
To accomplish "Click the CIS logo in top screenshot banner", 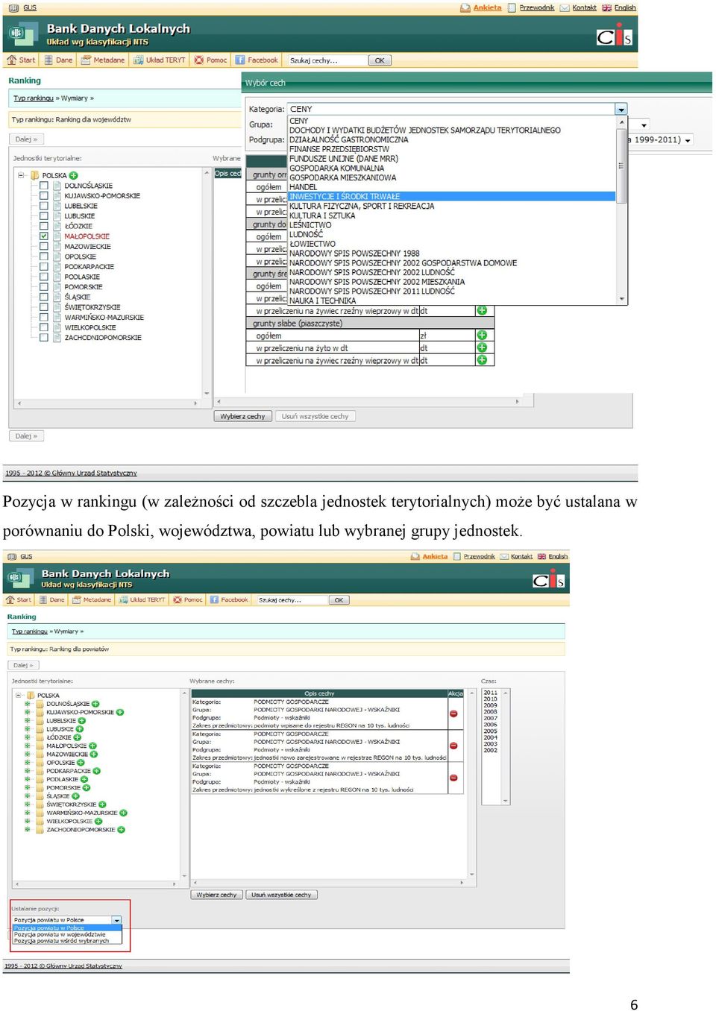I will point(615,36).
